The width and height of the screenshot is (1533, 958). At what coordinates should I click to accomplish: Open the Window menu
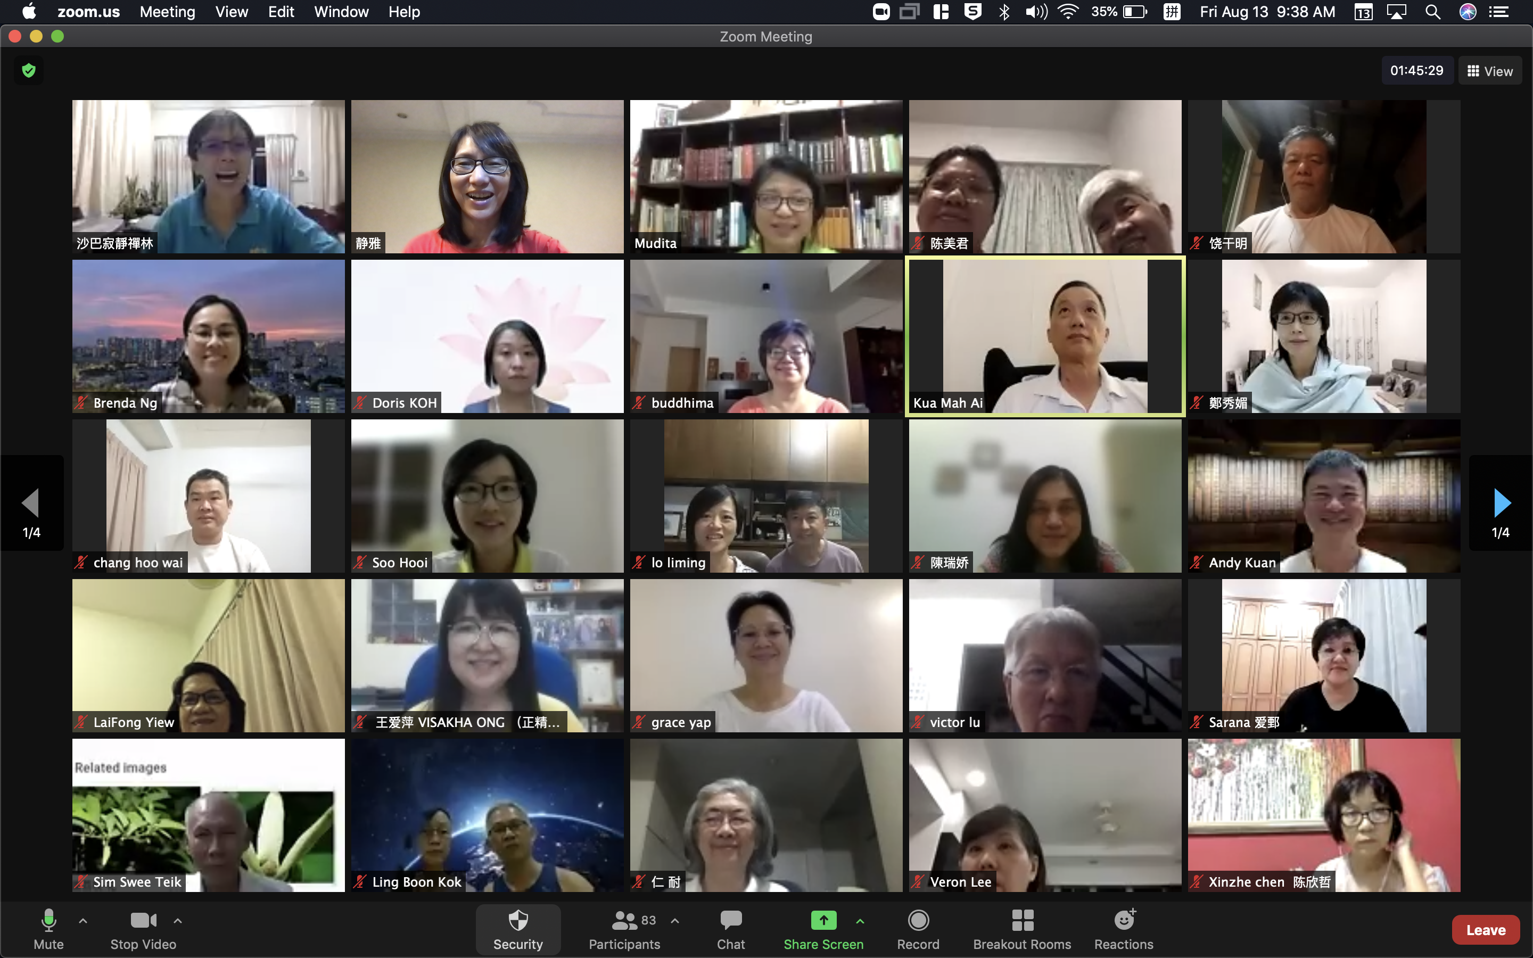click(x=341, y=11)
